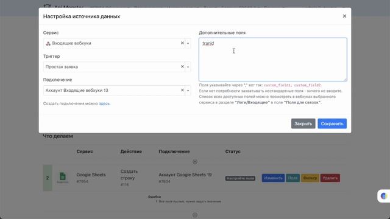390x219 pixels.
Task: Save settings with Сохранить button
Action: 331,123
